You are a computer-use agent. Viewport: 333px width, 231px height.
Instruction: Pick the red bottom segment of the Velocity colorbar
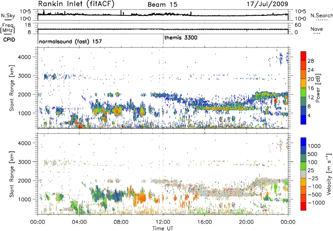pos(303,206)
